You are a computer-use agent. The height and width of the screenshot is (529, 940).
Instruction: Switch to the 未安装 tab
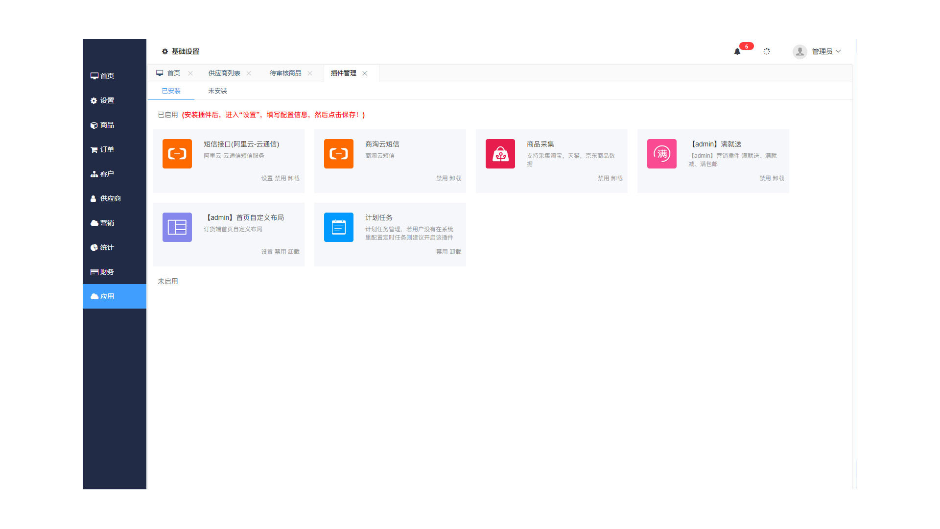(217, 91)
